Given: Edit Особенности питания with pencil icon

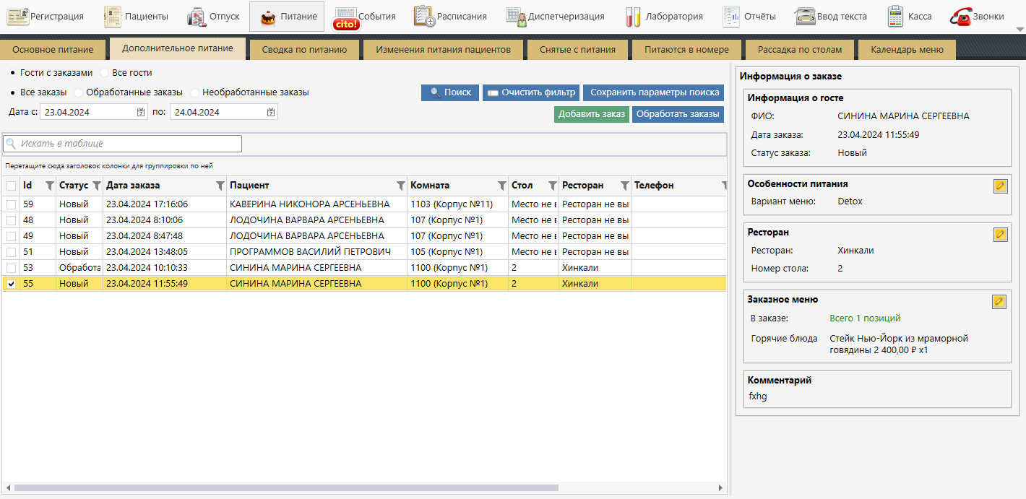Looking at the screenshot, I should [1000, 186].
